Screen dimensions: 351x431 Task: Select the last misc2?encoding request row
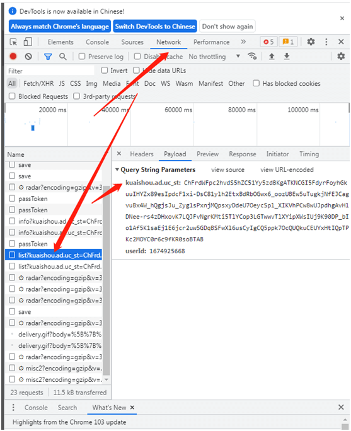tap(54, 379)
